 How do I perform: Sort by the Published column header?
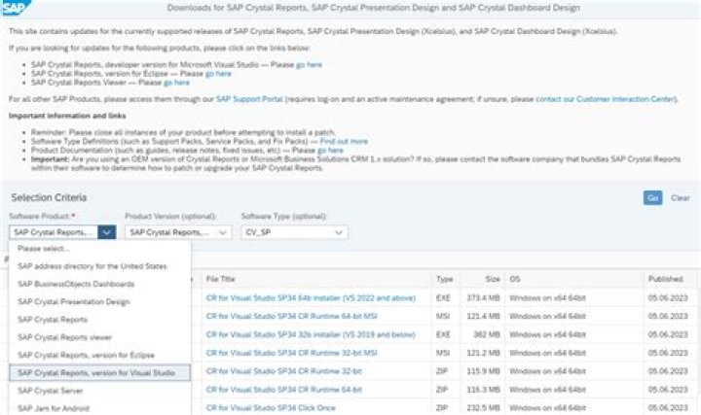point(665,278)
